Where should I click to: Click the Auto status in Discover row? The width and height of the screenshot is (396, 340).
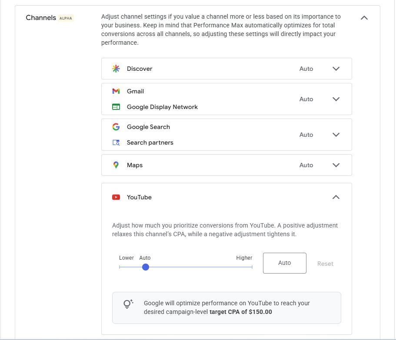pos(306,69)
